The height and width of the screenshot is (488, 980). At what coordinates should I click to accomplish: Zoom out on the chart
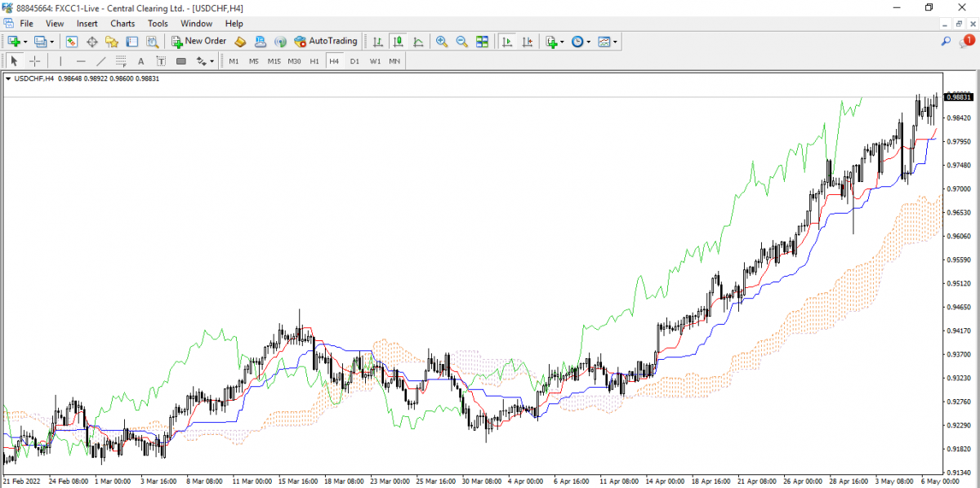click(x=461, y=42)
